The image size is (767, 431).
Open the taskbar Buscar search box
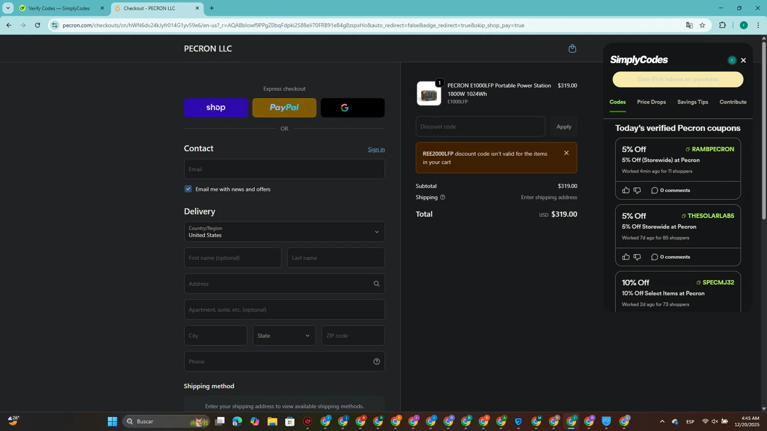pyautogui.click(x=166, y=421)
